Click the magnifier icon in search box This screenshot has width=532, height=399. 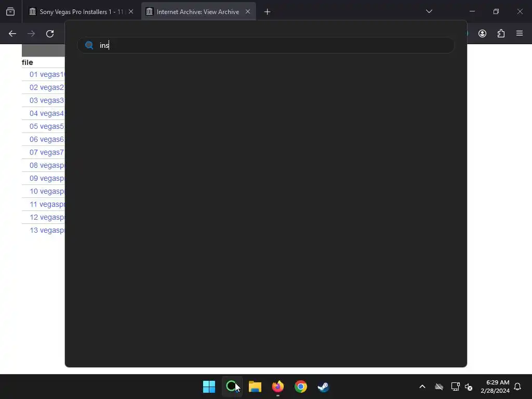pyautogui.click(x=89, y=45)
